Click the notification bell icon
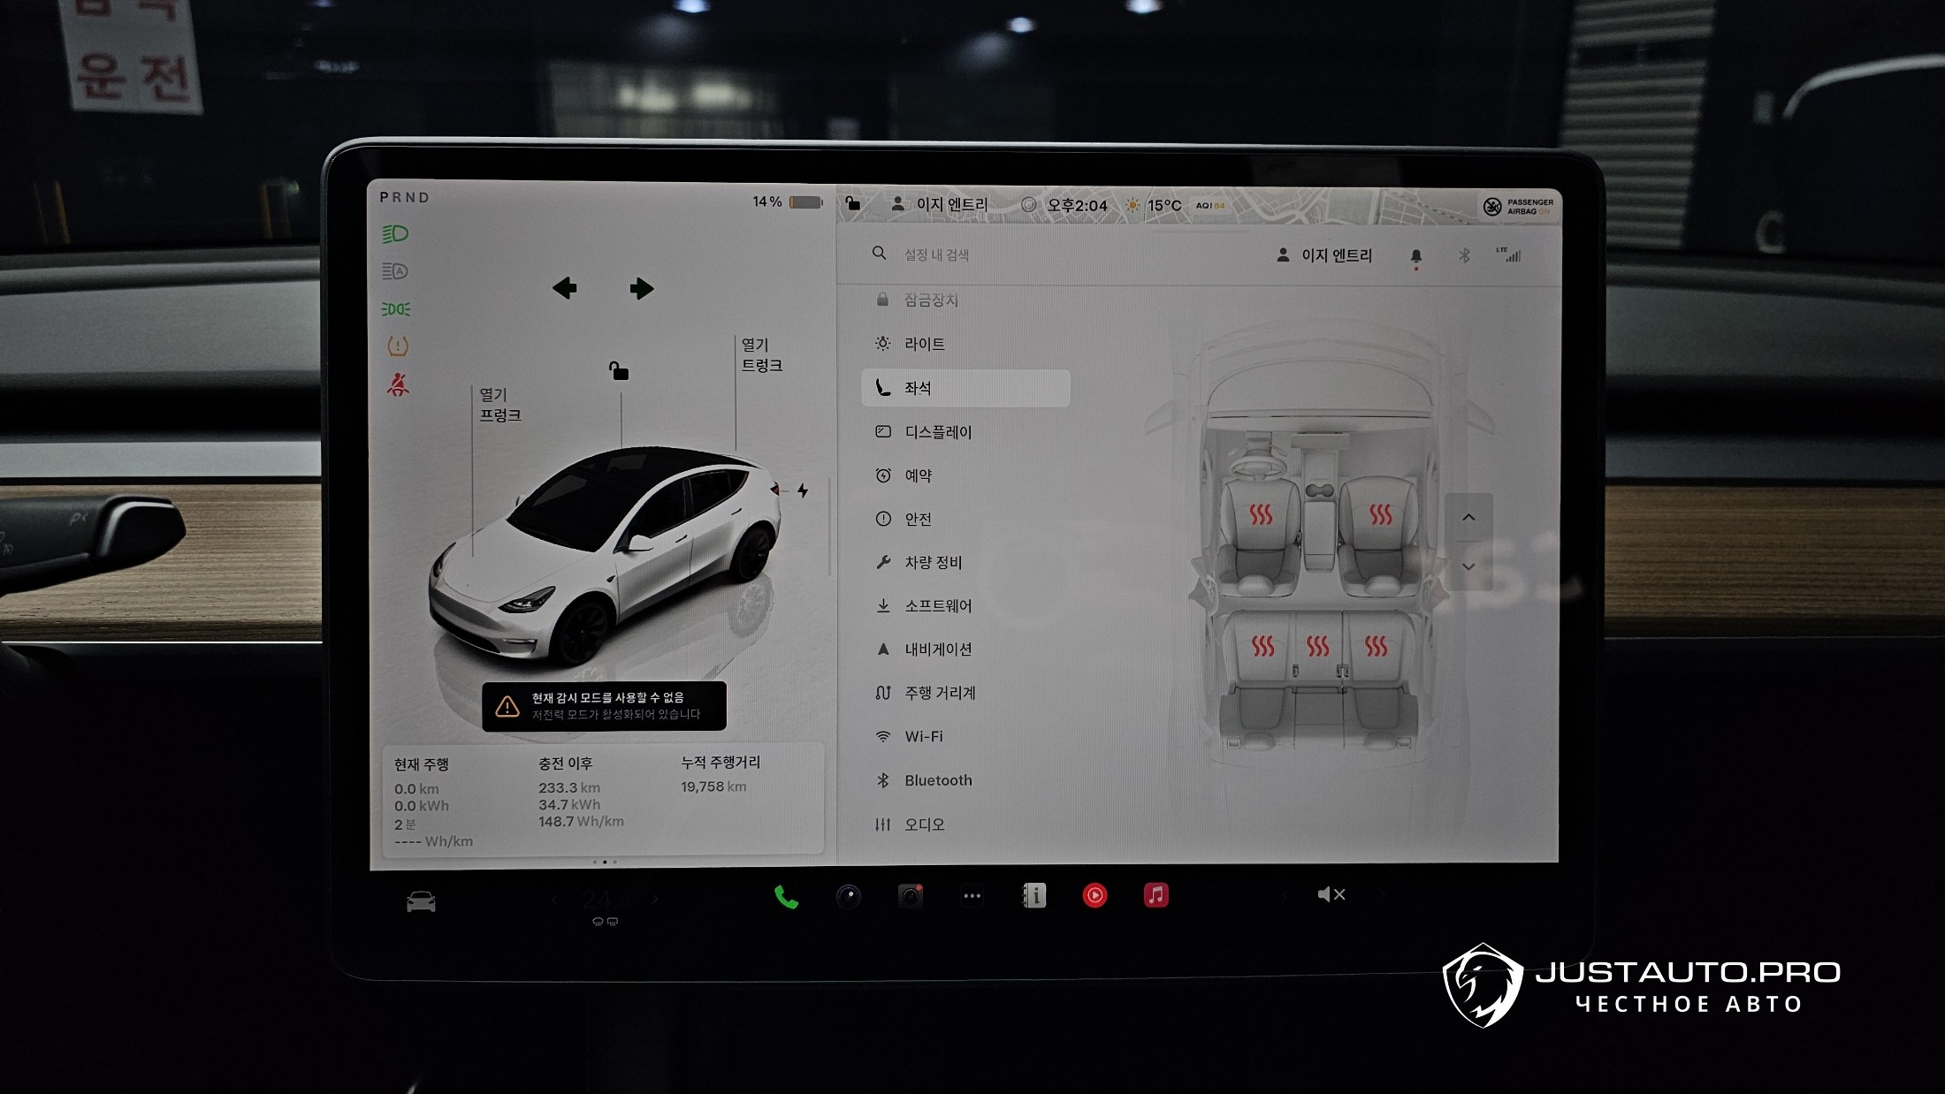Image resolution: width=1945 pixels, height=1094 pixels. (x=1416, y=256)
